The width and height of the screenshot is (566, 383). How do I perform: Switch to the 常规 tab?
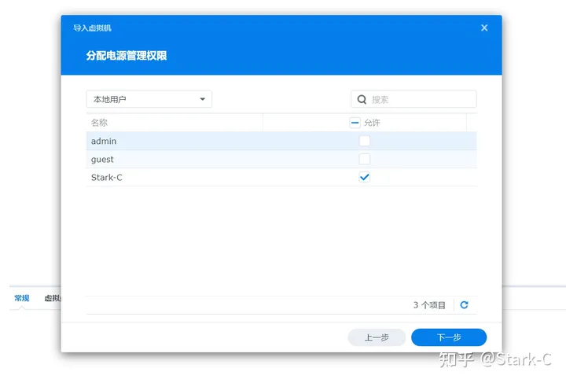[x=21, y=298]
